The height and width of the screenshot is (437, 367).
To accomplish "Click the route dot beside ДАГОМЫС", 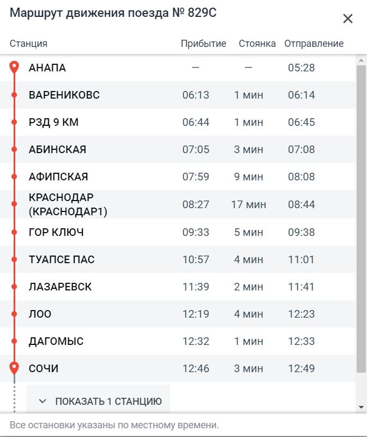I will 14,341.
